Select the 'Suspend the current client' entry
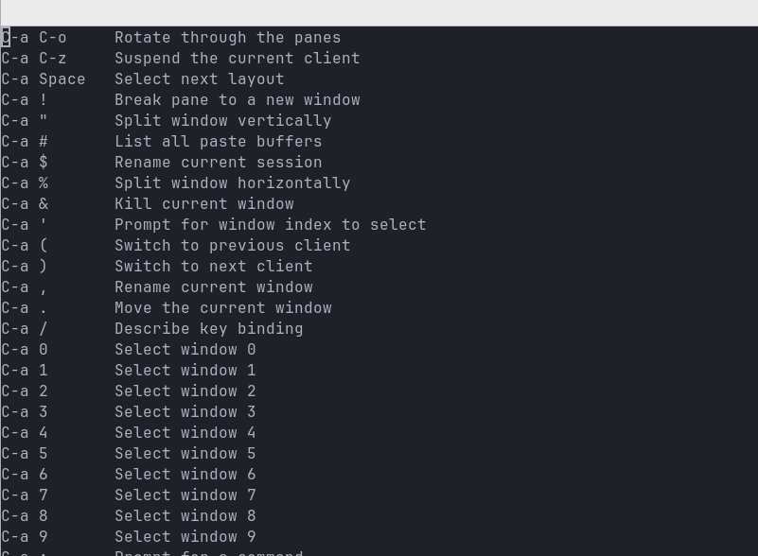Image resolution: width=758 pixels, height=556 pixels. [237, 59]
